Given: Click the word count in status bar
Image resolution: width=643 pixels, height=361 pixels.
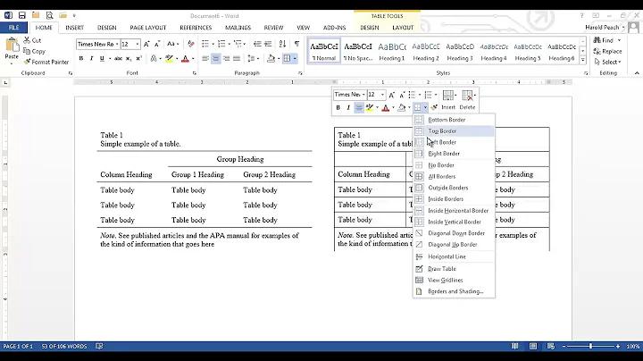Looking at the screenshot, I should pyautogui.click(x=64, y=347).
